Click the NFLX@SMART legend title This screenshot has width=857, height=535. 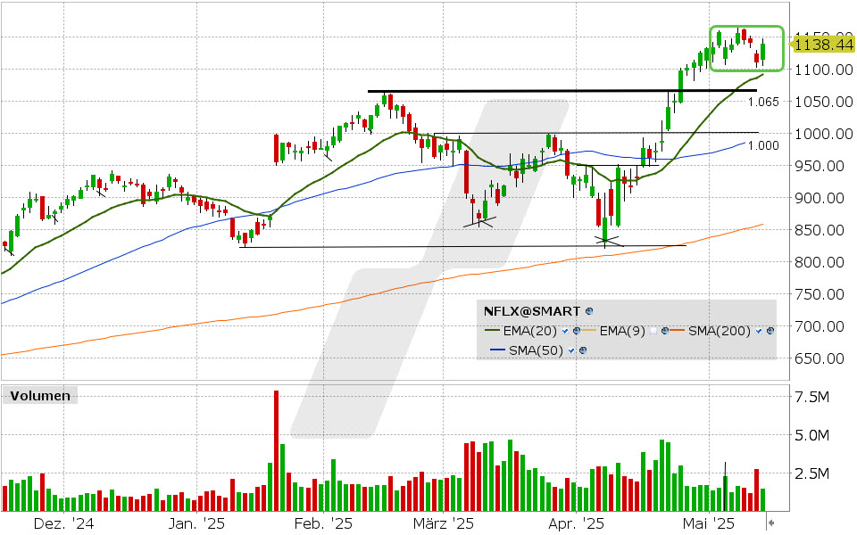[532, 311]
